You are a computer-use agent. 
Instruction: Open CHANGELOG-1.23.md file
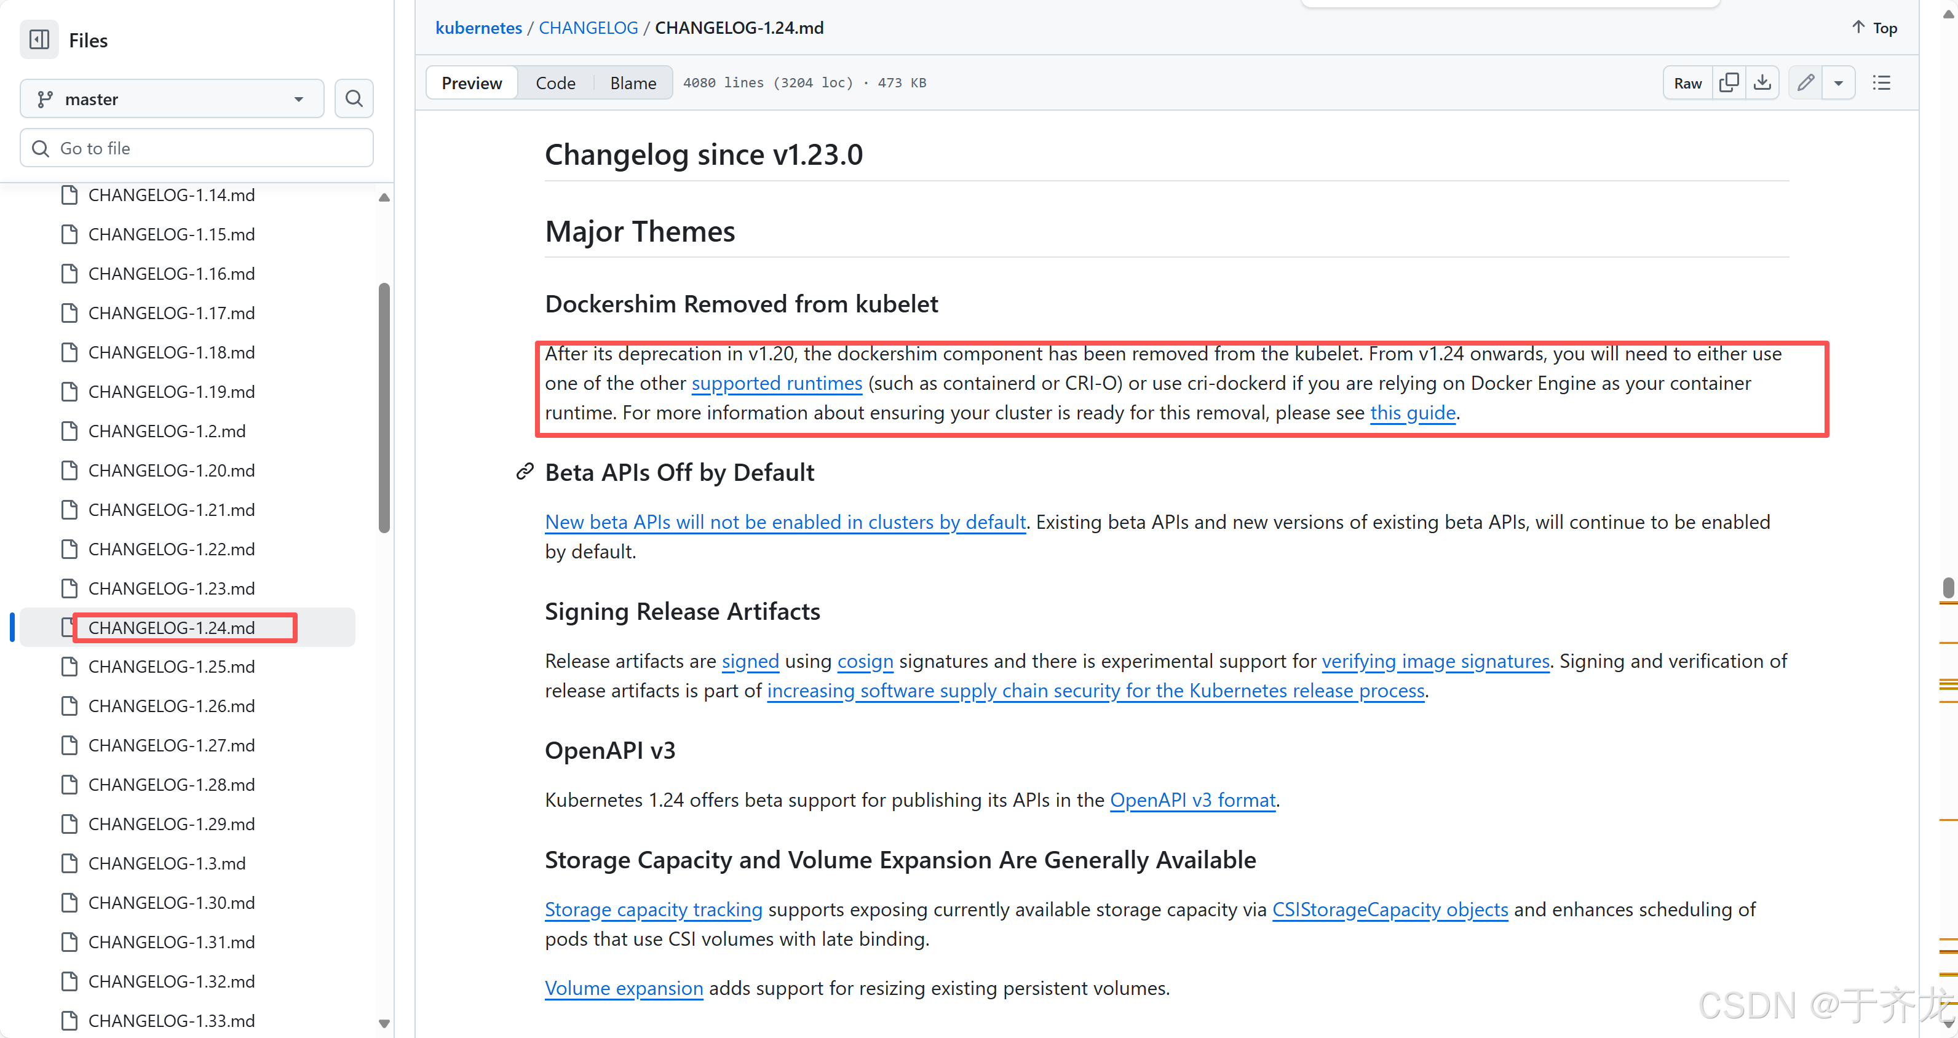pos(172,589)
